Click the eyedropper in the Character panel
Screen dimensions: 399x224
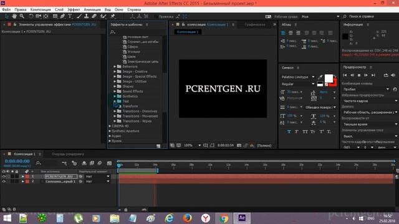(x=320, y=77)
